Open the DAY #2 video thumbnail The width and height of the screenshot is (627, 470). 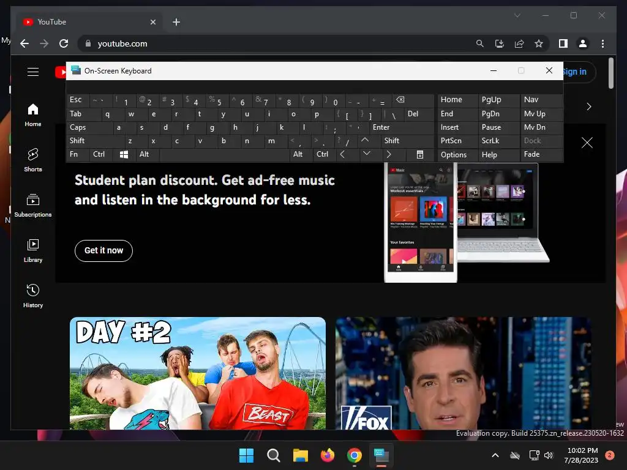[198, 373]
